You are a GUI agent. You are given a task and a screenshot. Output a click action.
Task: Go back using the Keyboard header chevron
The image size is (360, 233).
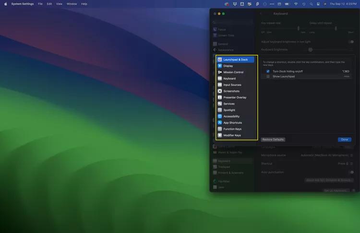[x=261, y=14]
